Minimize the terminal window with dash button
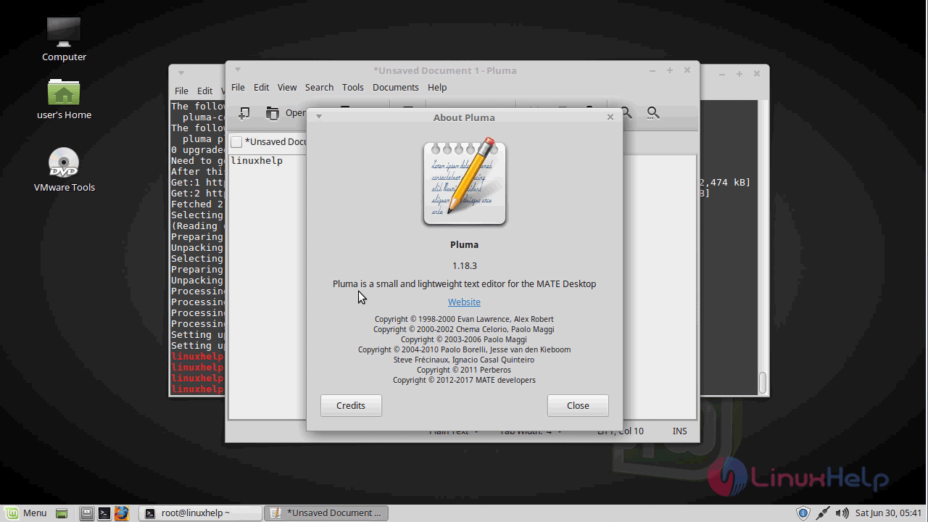The width and height of the screenshot is (928, 522). pos(722,74)
